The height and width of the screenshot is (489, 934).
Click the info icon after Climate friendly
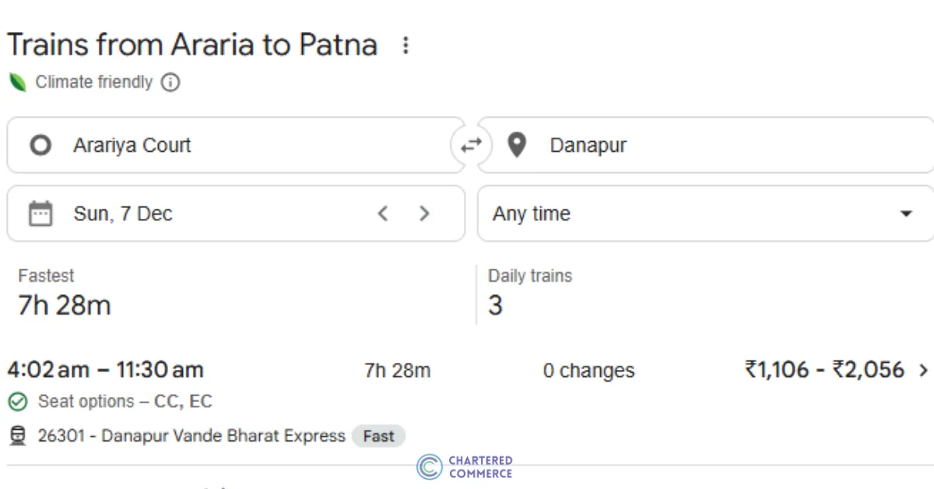pos(170,82)
